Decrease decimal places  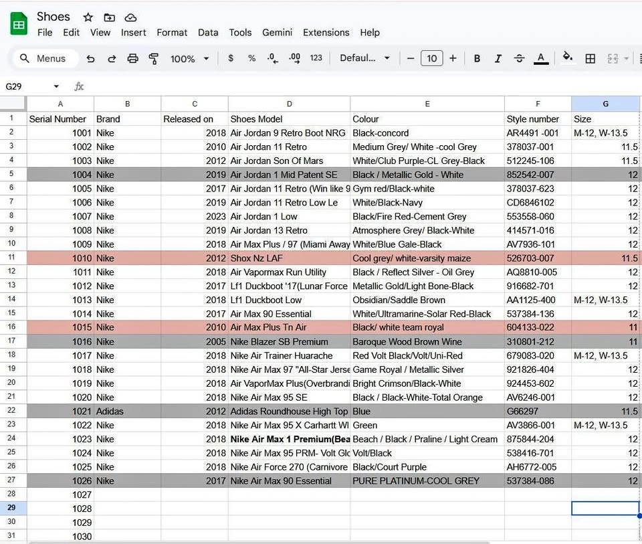coord(273,58)
